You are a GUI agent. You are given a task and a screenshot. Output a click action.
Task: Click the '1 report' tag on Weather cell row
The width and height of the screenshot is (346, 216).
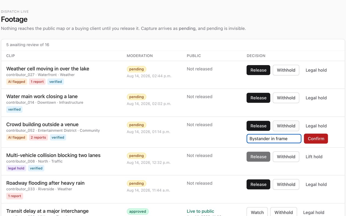(37, 82)
